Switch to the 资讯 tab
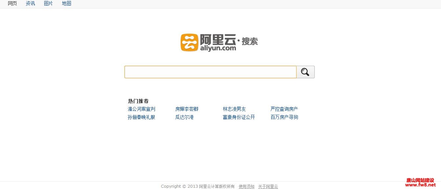 pos(30,4)
